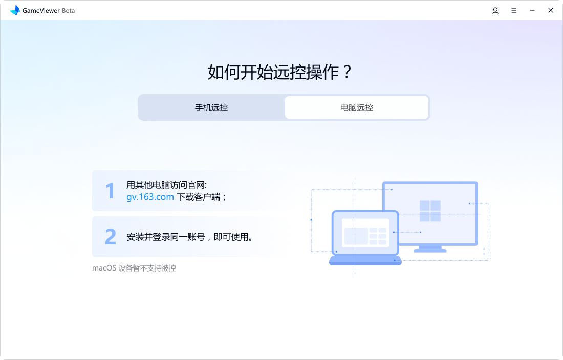Open the user account profile icon
Image resolution: width=563 pixels, height=360 pixels.
[495, 10]
